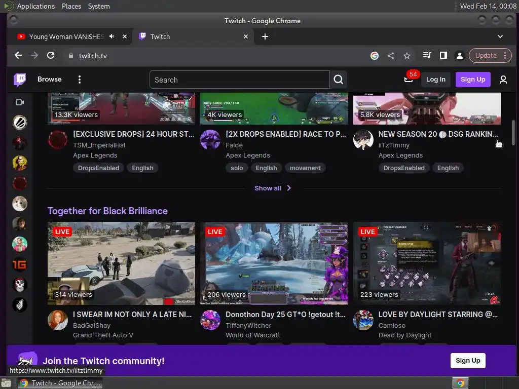
Task: Open the Applications menu
Action: [x=36, y=6]
